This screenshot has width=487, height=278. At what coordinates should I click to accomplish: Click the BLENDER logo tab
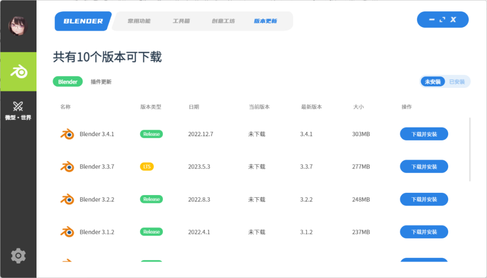click(x=83, y=21)
